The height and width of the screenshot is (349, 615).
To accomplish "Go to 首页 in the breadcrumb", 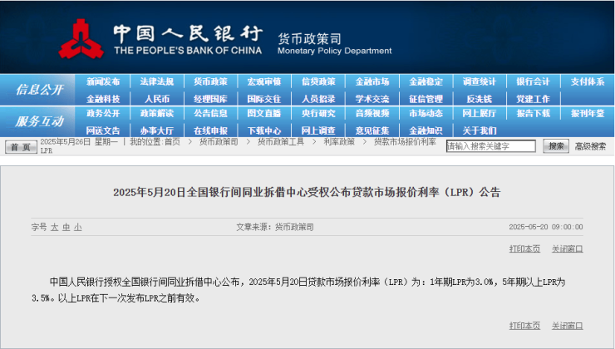I will click(x=172, y=142).
